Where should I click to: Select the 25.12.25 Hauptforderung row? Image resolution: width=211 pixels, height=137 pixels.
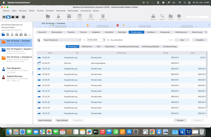[x=121, y=97]
